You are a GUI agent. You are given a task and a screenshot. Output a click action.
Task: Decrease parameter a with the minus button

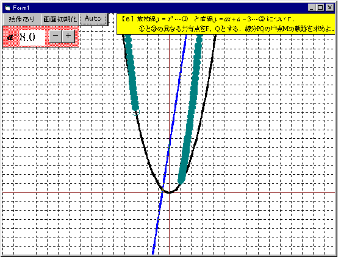pyautogui.click(x=56, y=36)
